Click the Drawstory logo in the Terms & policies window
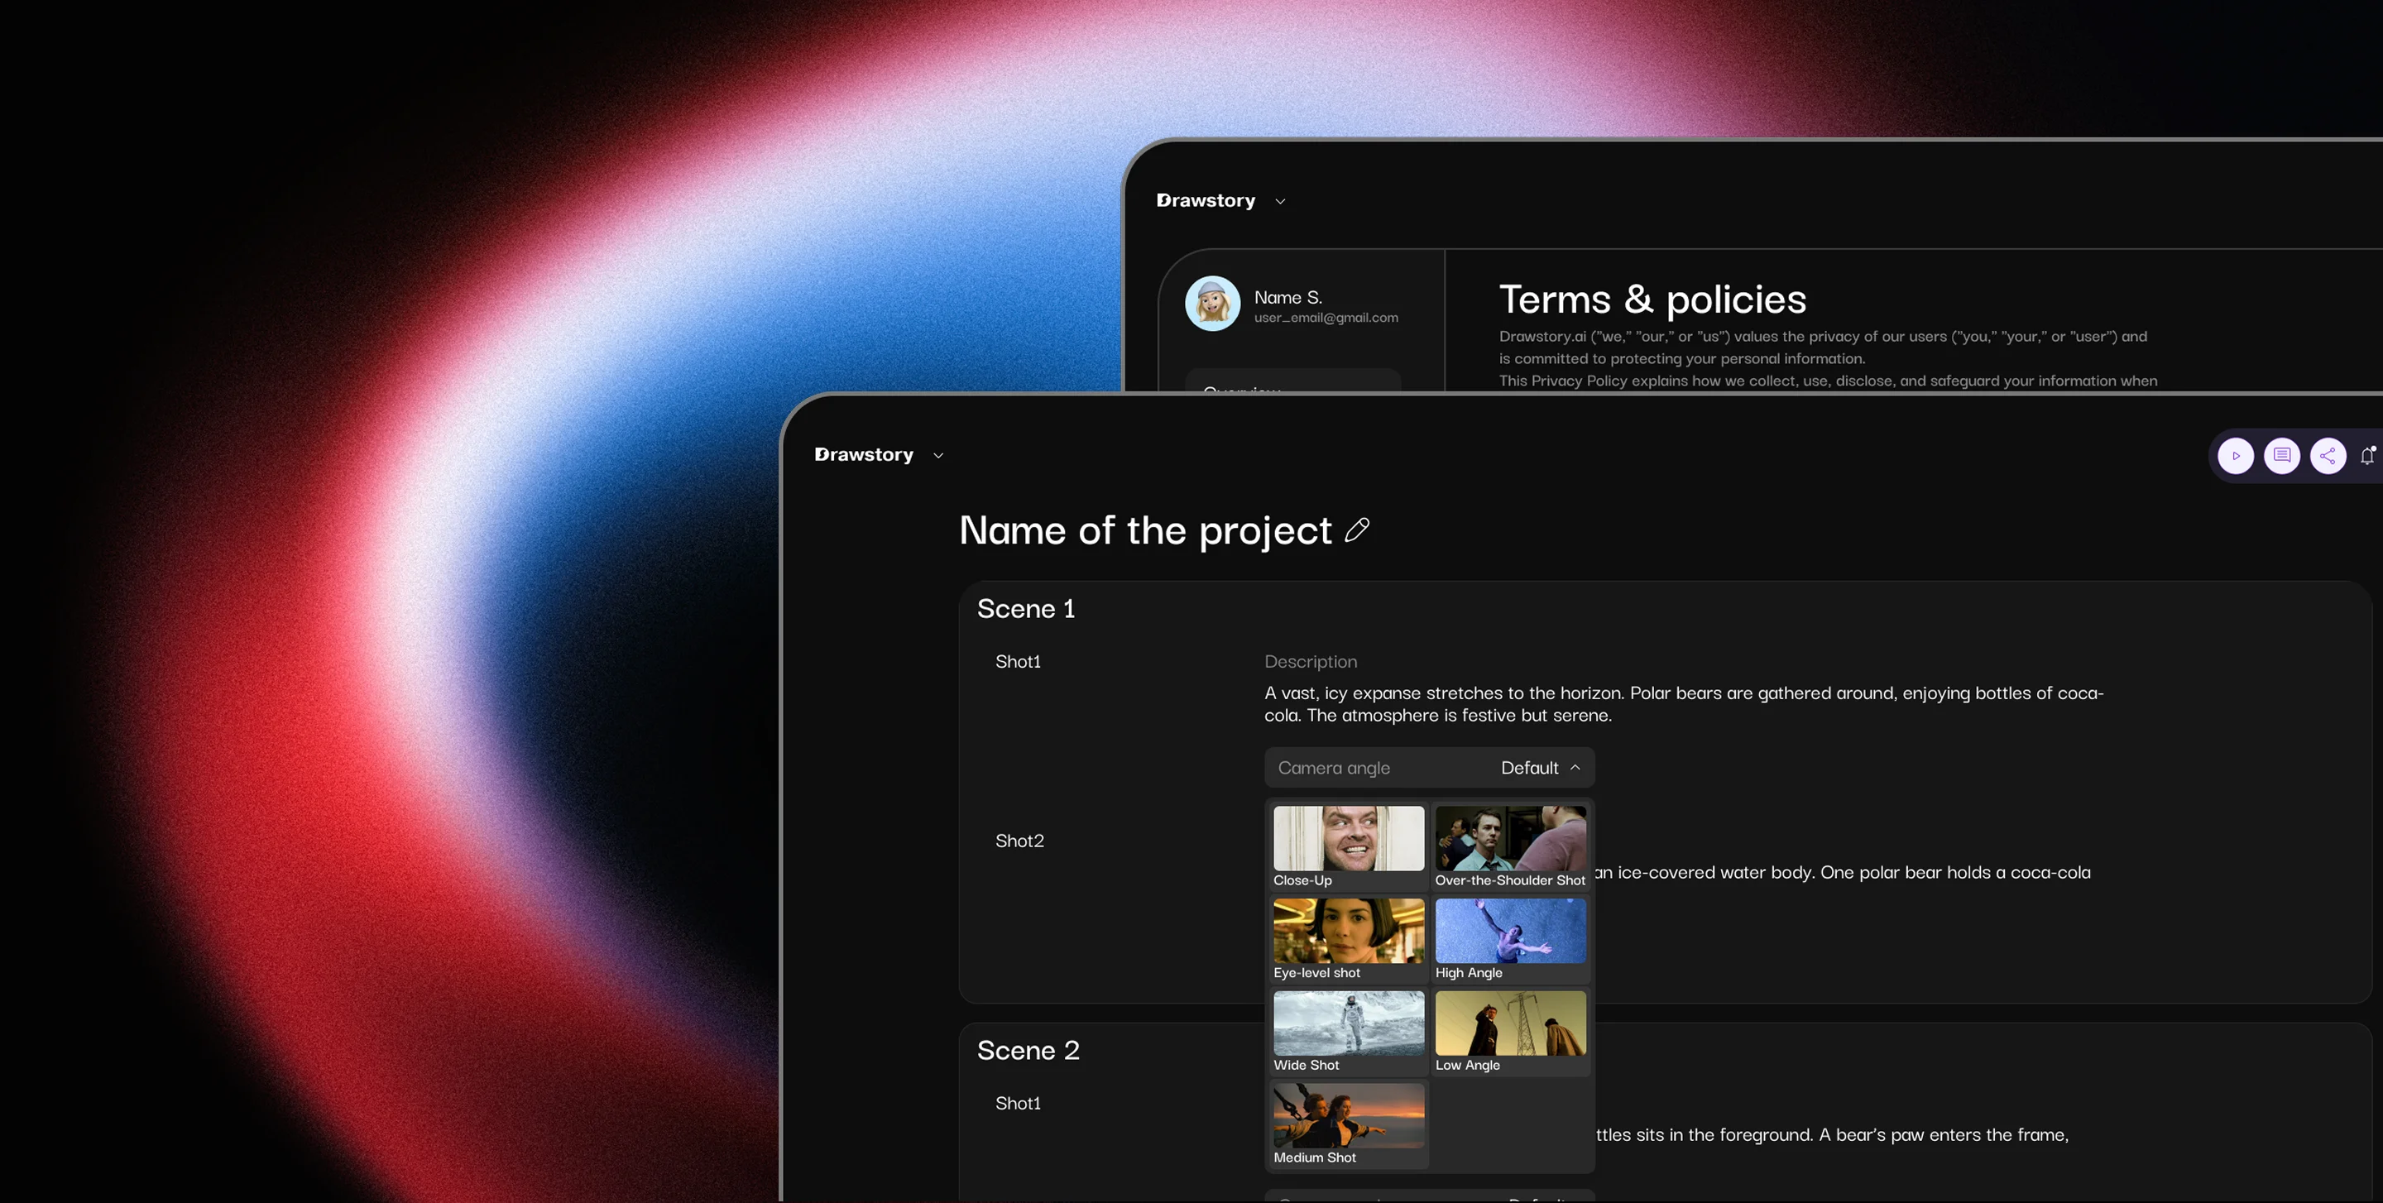Viewport: 2383px width, 1203px height. point(1206,201)
